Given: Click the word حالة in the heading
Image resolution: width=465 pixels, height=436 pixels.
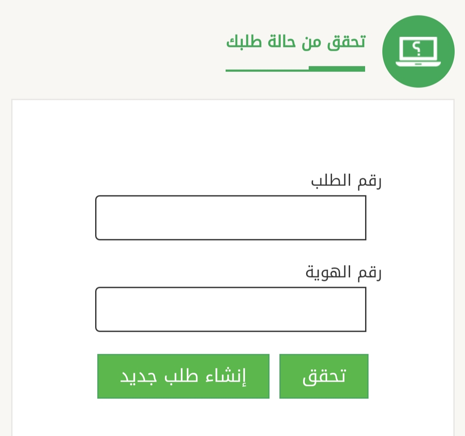Looking at the screenshot, I should pos(279,43).
